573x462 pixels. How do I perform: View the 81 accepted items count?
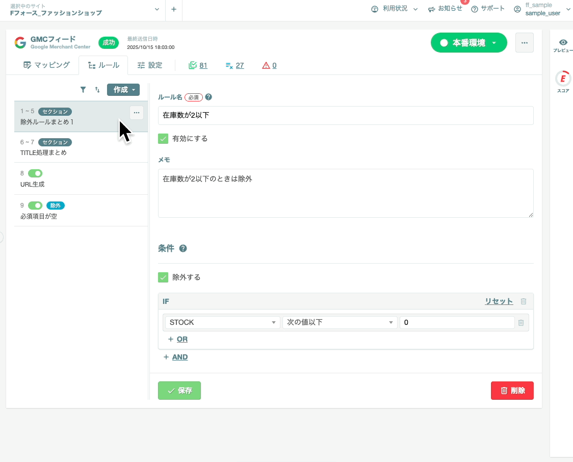coord(198,65)
